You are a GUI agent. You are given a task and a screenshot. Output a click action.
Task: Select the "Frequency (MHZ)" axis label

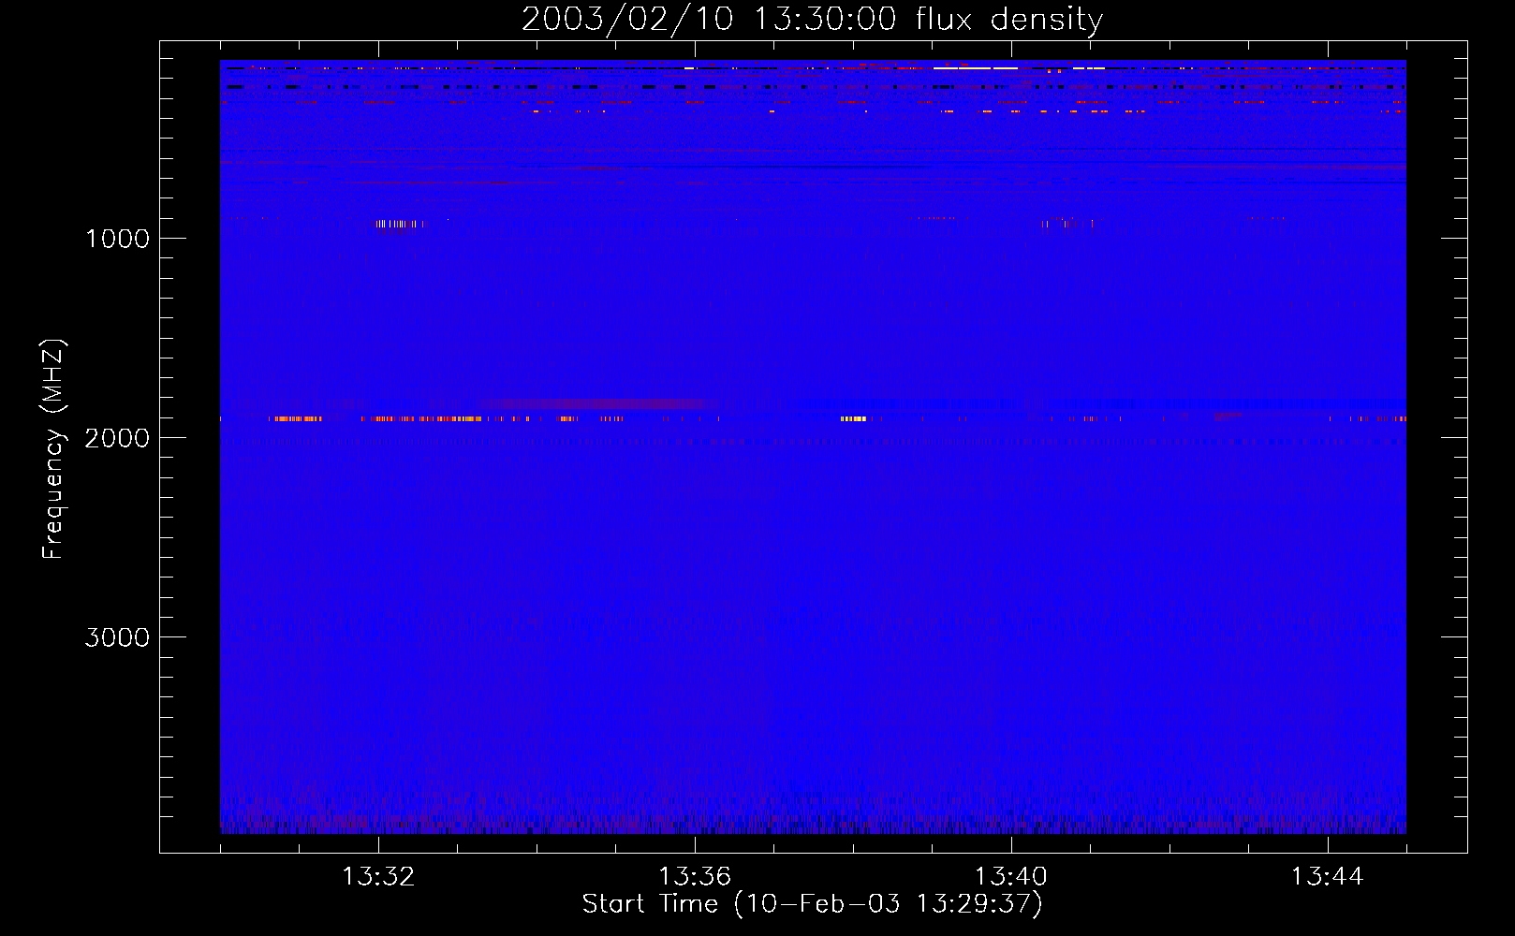(54, 449)
